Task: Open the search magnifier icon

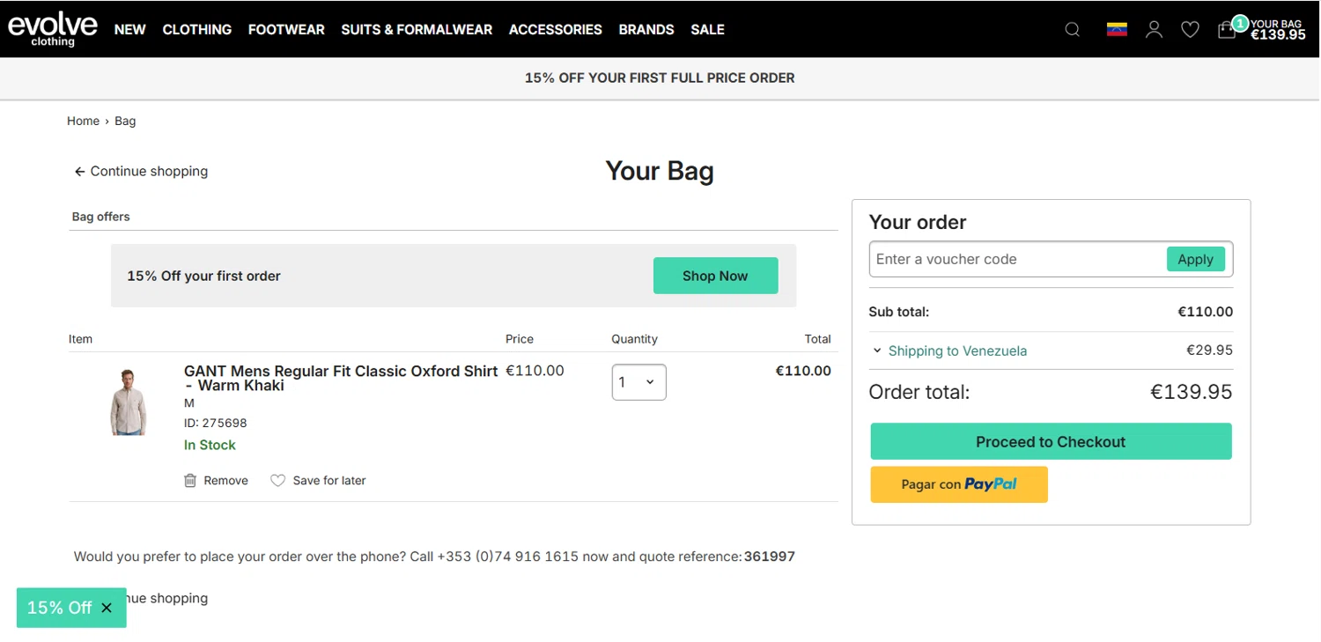Action: pyautogui.click(x=1072, y=30)
